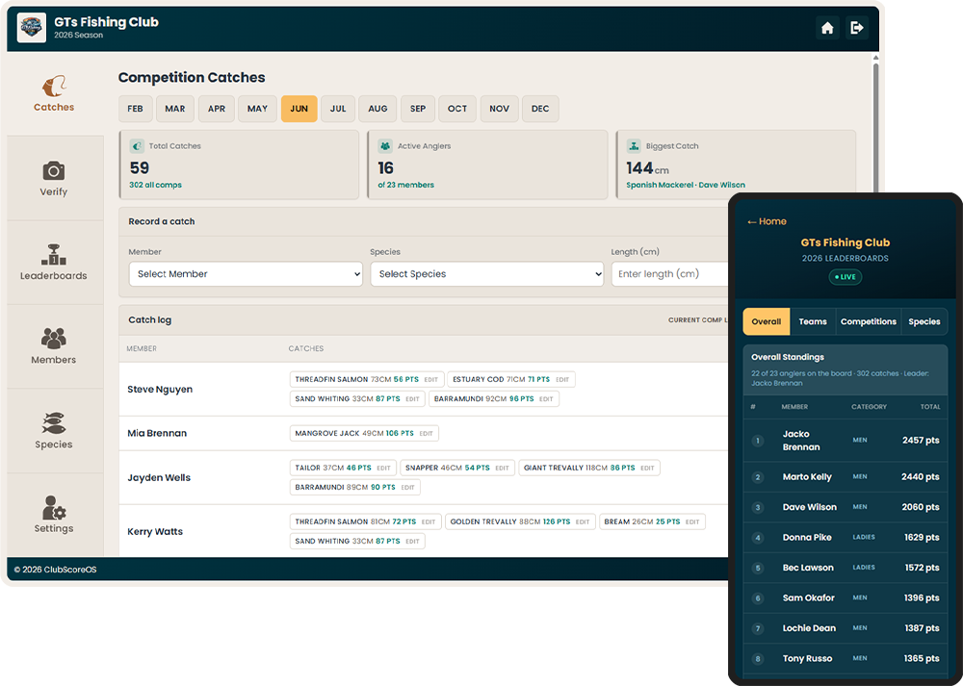The width and height of the screenshot is (963, 686).
Task: Select JUN month tab
Action: click(x=299, y=109)
